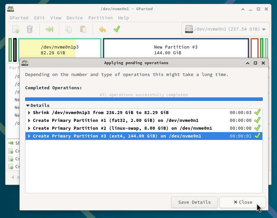
Task: Open the Edit menu
Action: (39, 18)
